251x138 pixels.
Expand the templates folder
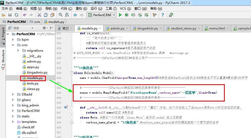(x=13, y=122)
